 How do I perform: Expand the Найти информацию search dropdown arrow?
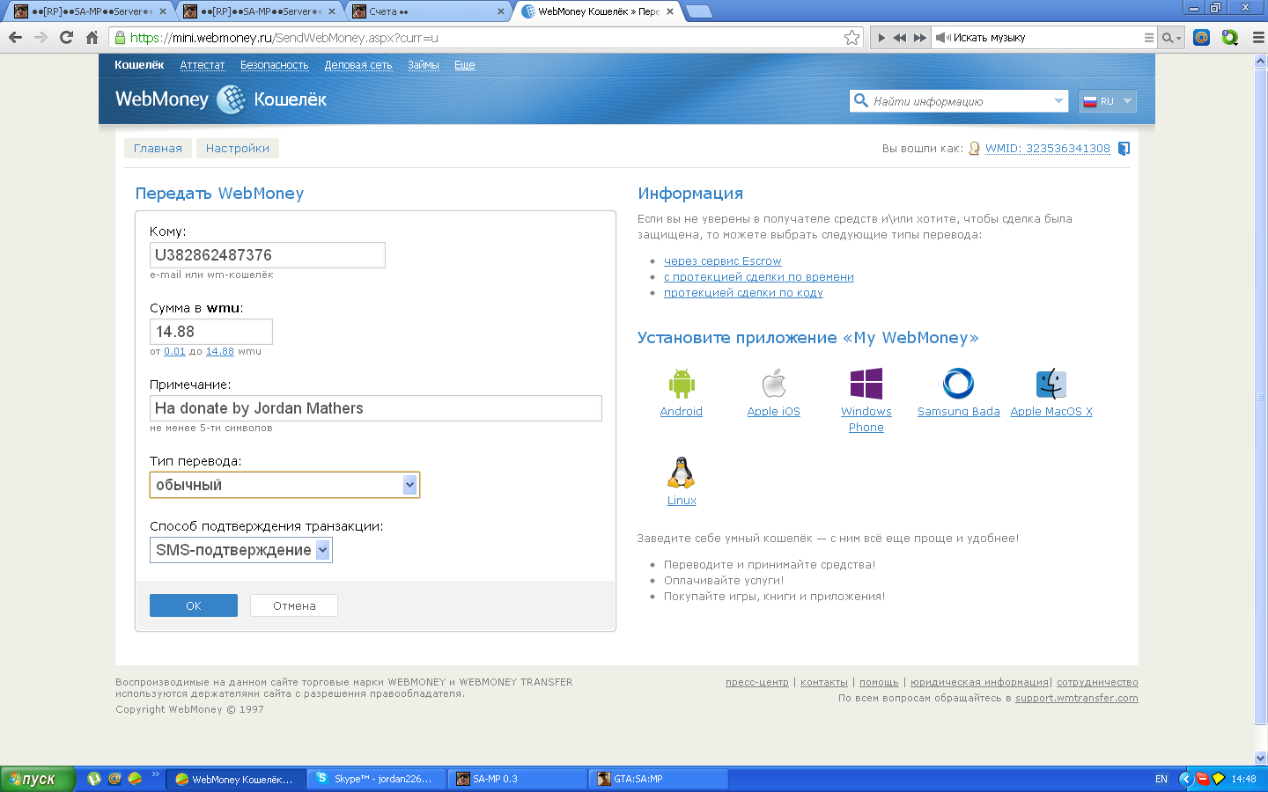1058,101
